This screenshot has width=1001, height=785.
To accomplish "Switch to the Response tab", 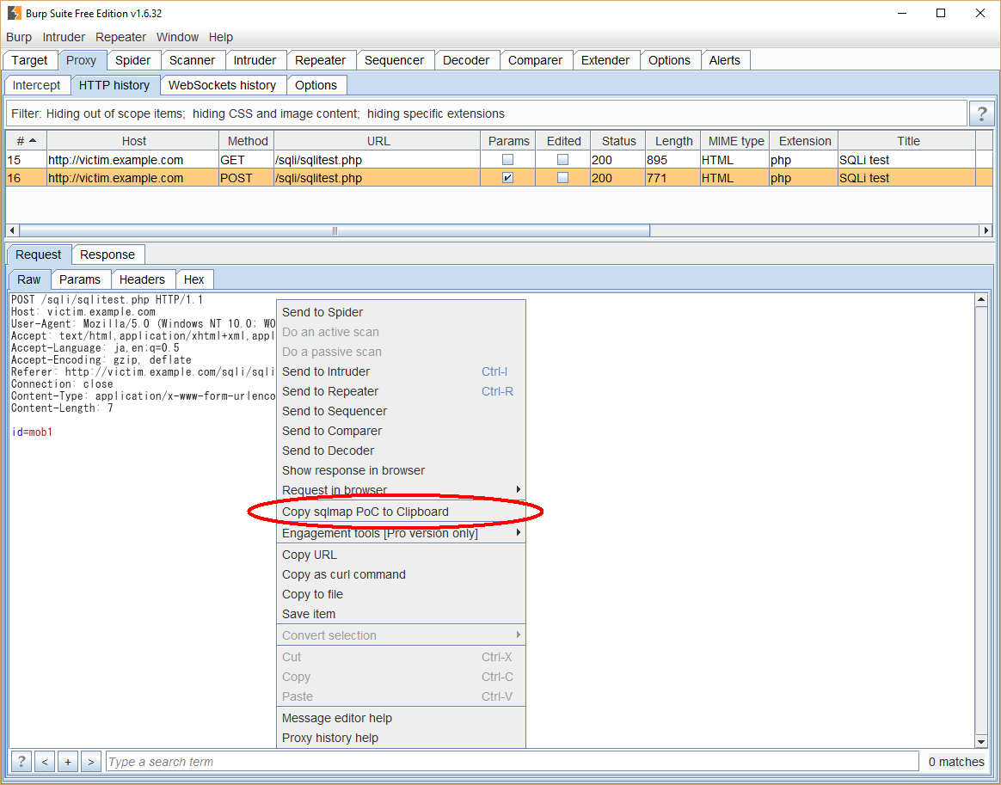I will 107,255.
